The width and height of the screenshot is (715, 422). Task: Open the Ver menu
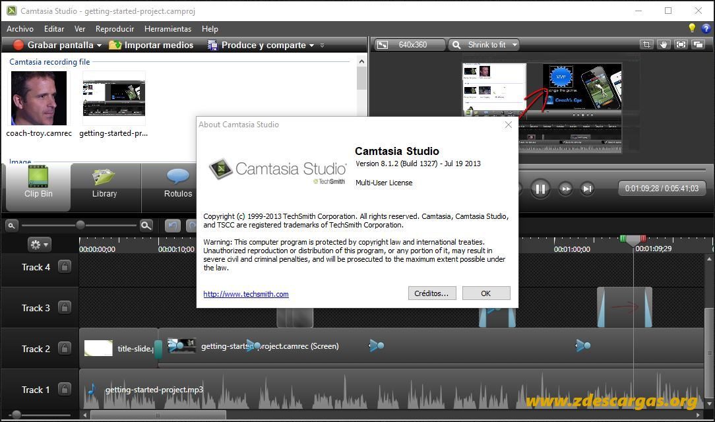click(x=80, y=29)
